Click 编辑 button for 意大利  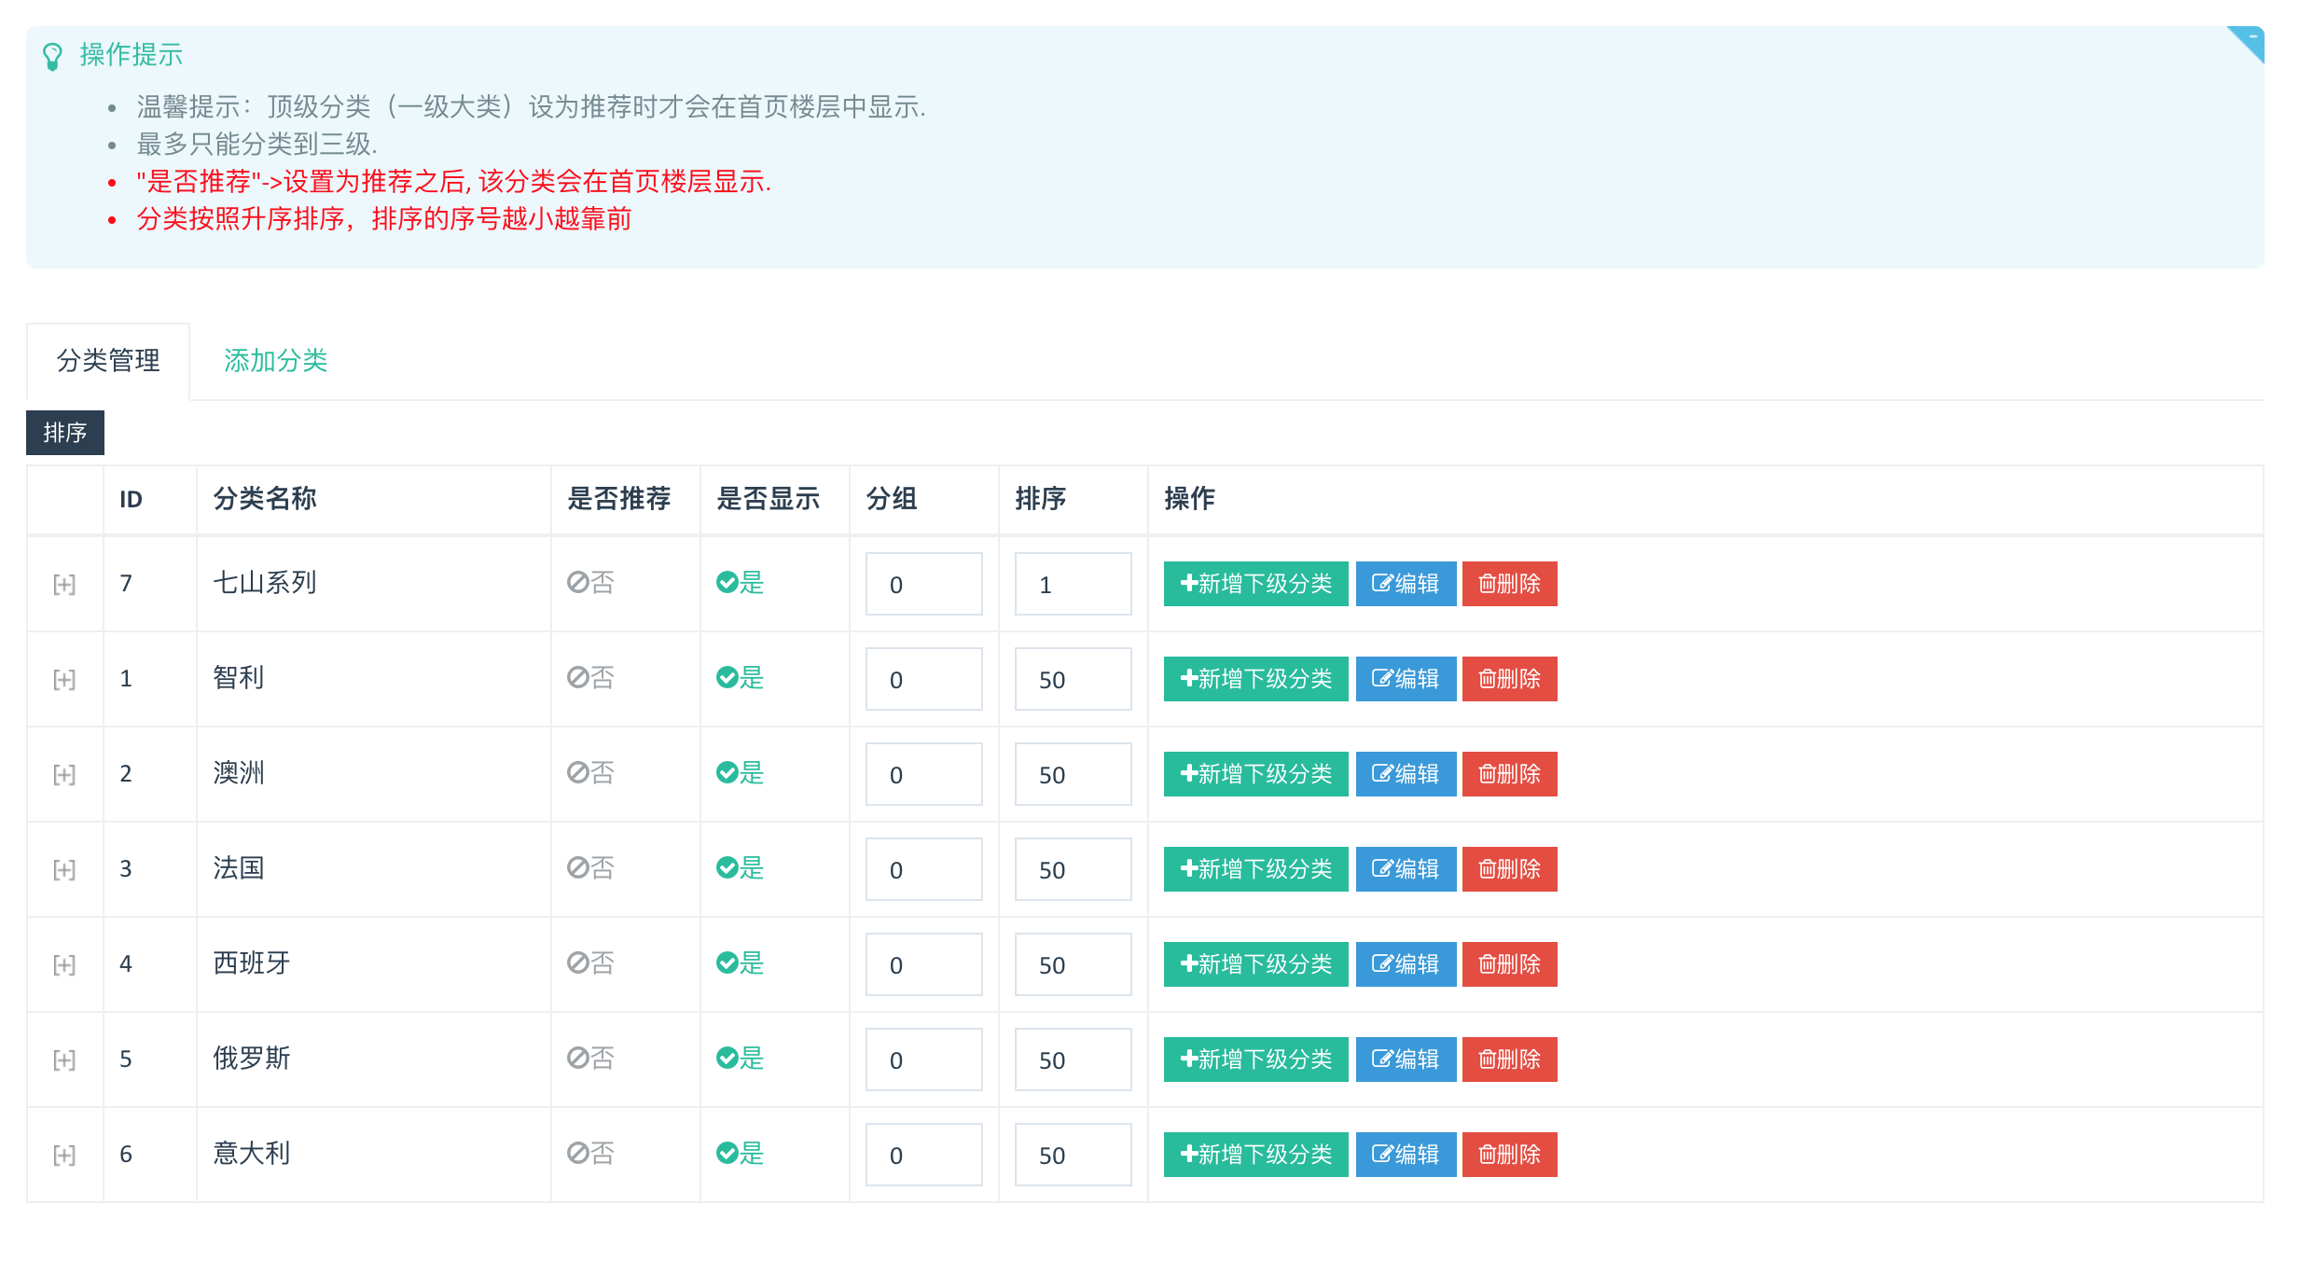point(1406,1155)
